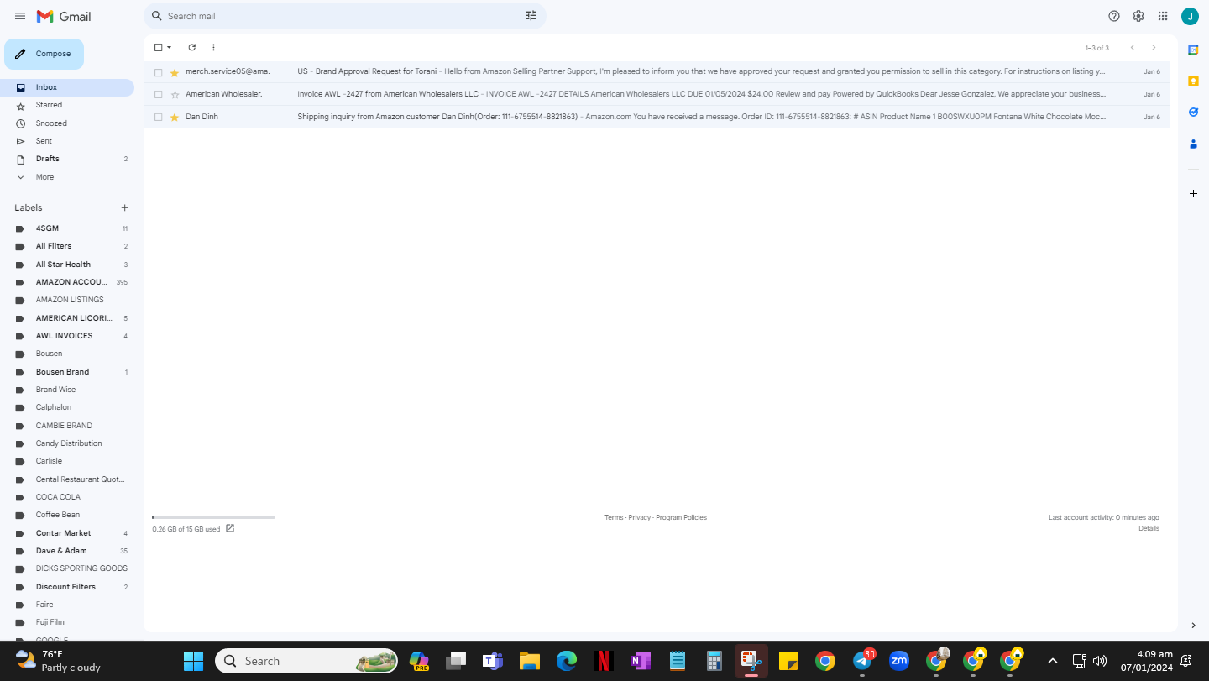1209x681 pixels.
Task: Open Contacts side panel icon
Action: (1193, 144)
